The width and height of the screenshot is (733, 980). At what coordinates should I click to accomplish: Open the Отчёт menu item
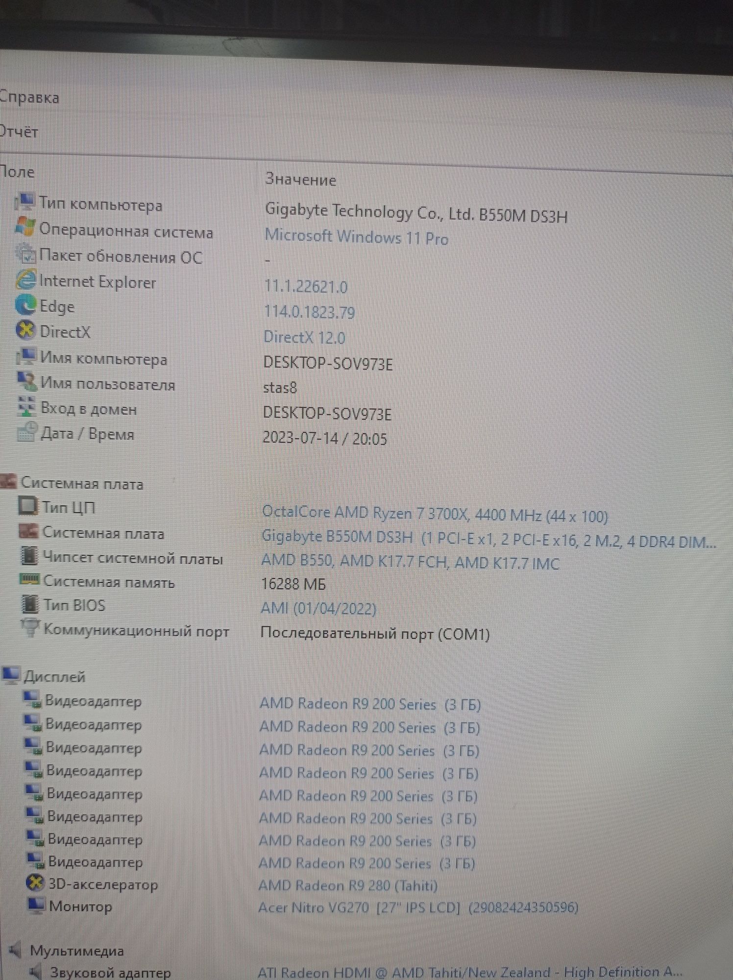[x=19, y=132]
